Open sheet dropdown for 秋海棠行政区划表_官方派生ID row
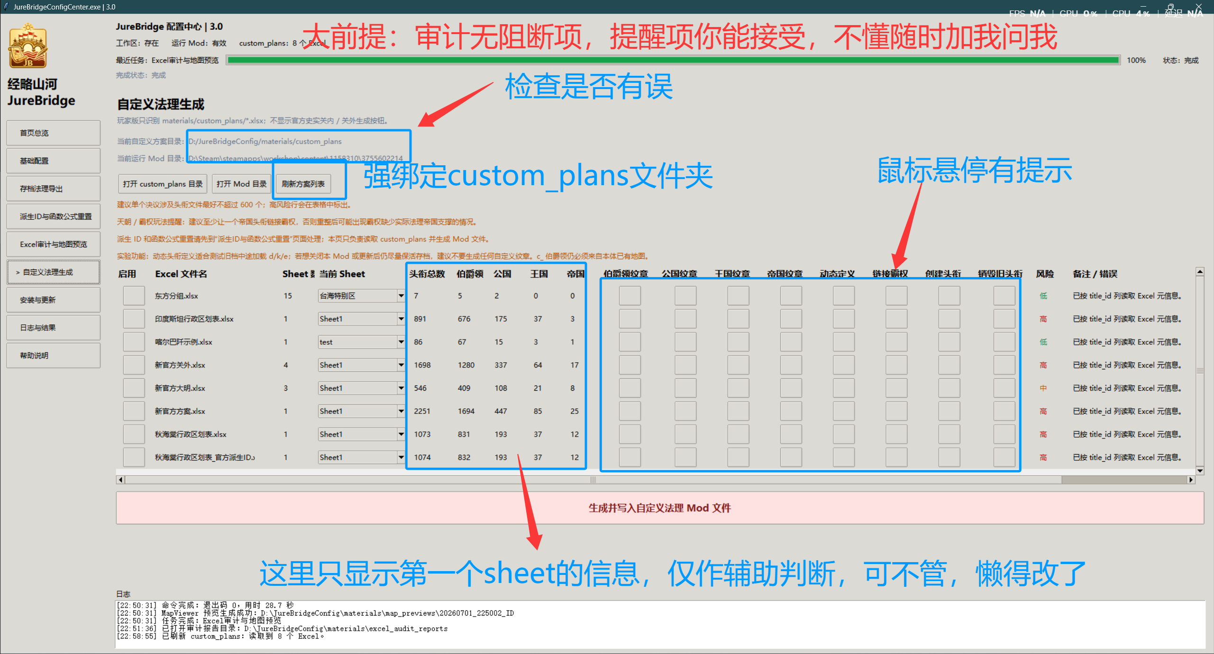 point(401,457)
